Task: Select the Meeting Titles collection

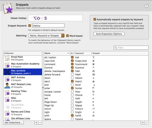Action: pos(23,93)
